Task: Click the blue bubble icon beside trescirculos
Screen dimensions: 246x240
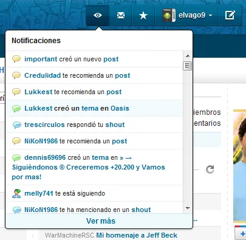Action: 16,125
